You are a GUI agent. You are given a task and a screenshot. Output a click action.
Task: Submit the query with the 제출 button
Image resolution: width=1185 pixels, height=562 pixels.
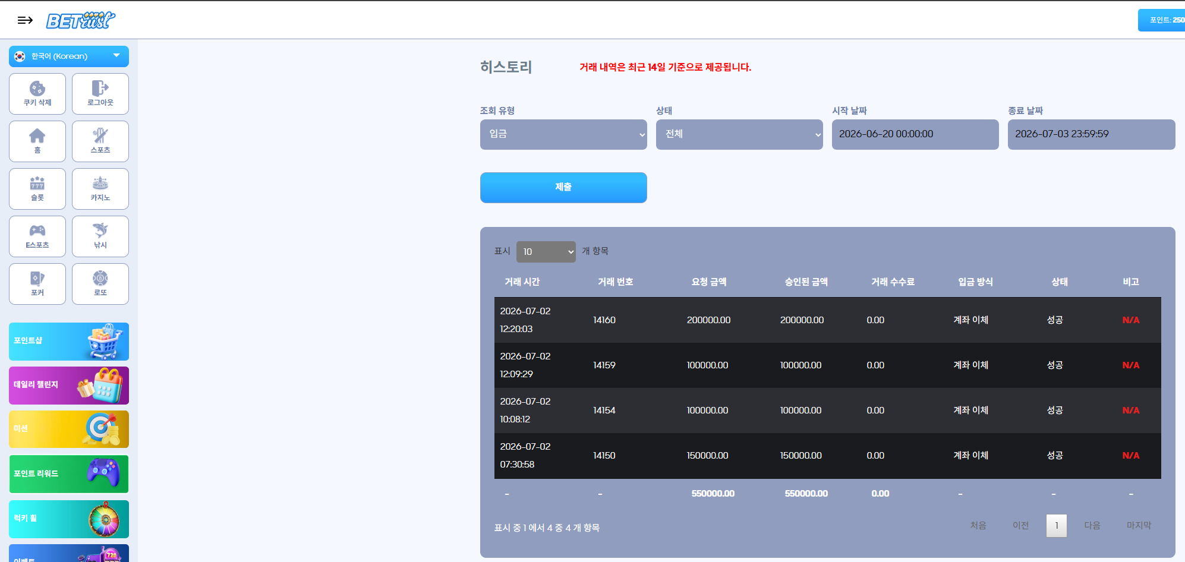563,188
